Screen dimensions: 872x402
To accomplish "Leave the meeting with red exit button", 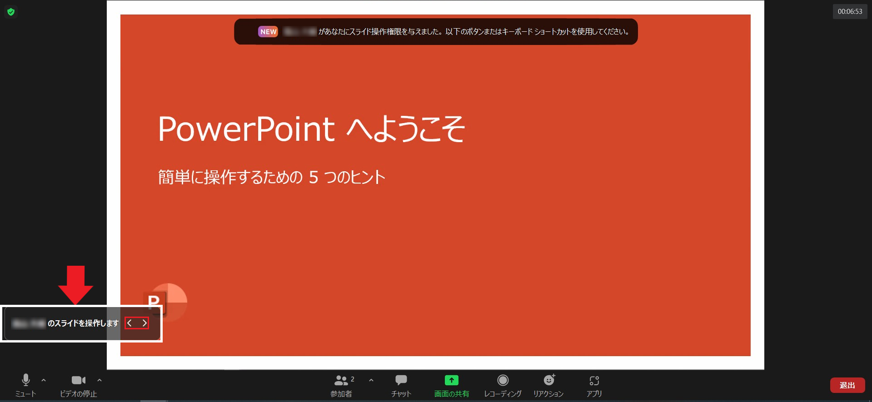I will (847, 385).
